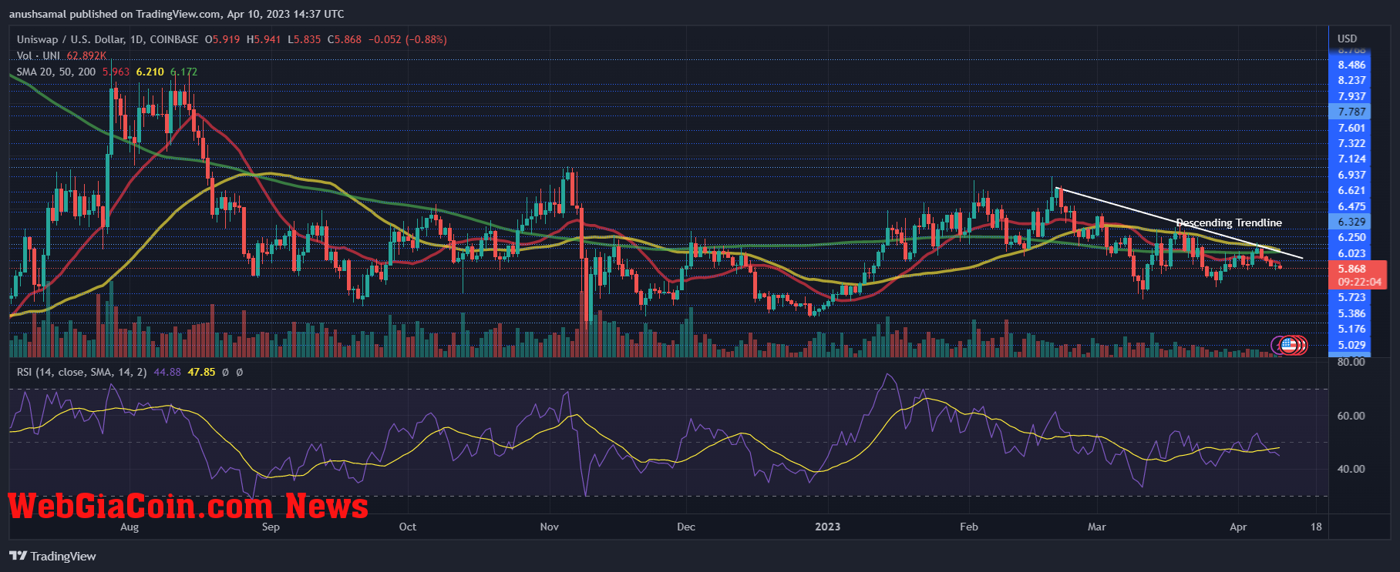The width and height of the screenshot is (1400, 572).
Task: Click the 40.00 RSI axis label
Action: tap(1351, 469)
